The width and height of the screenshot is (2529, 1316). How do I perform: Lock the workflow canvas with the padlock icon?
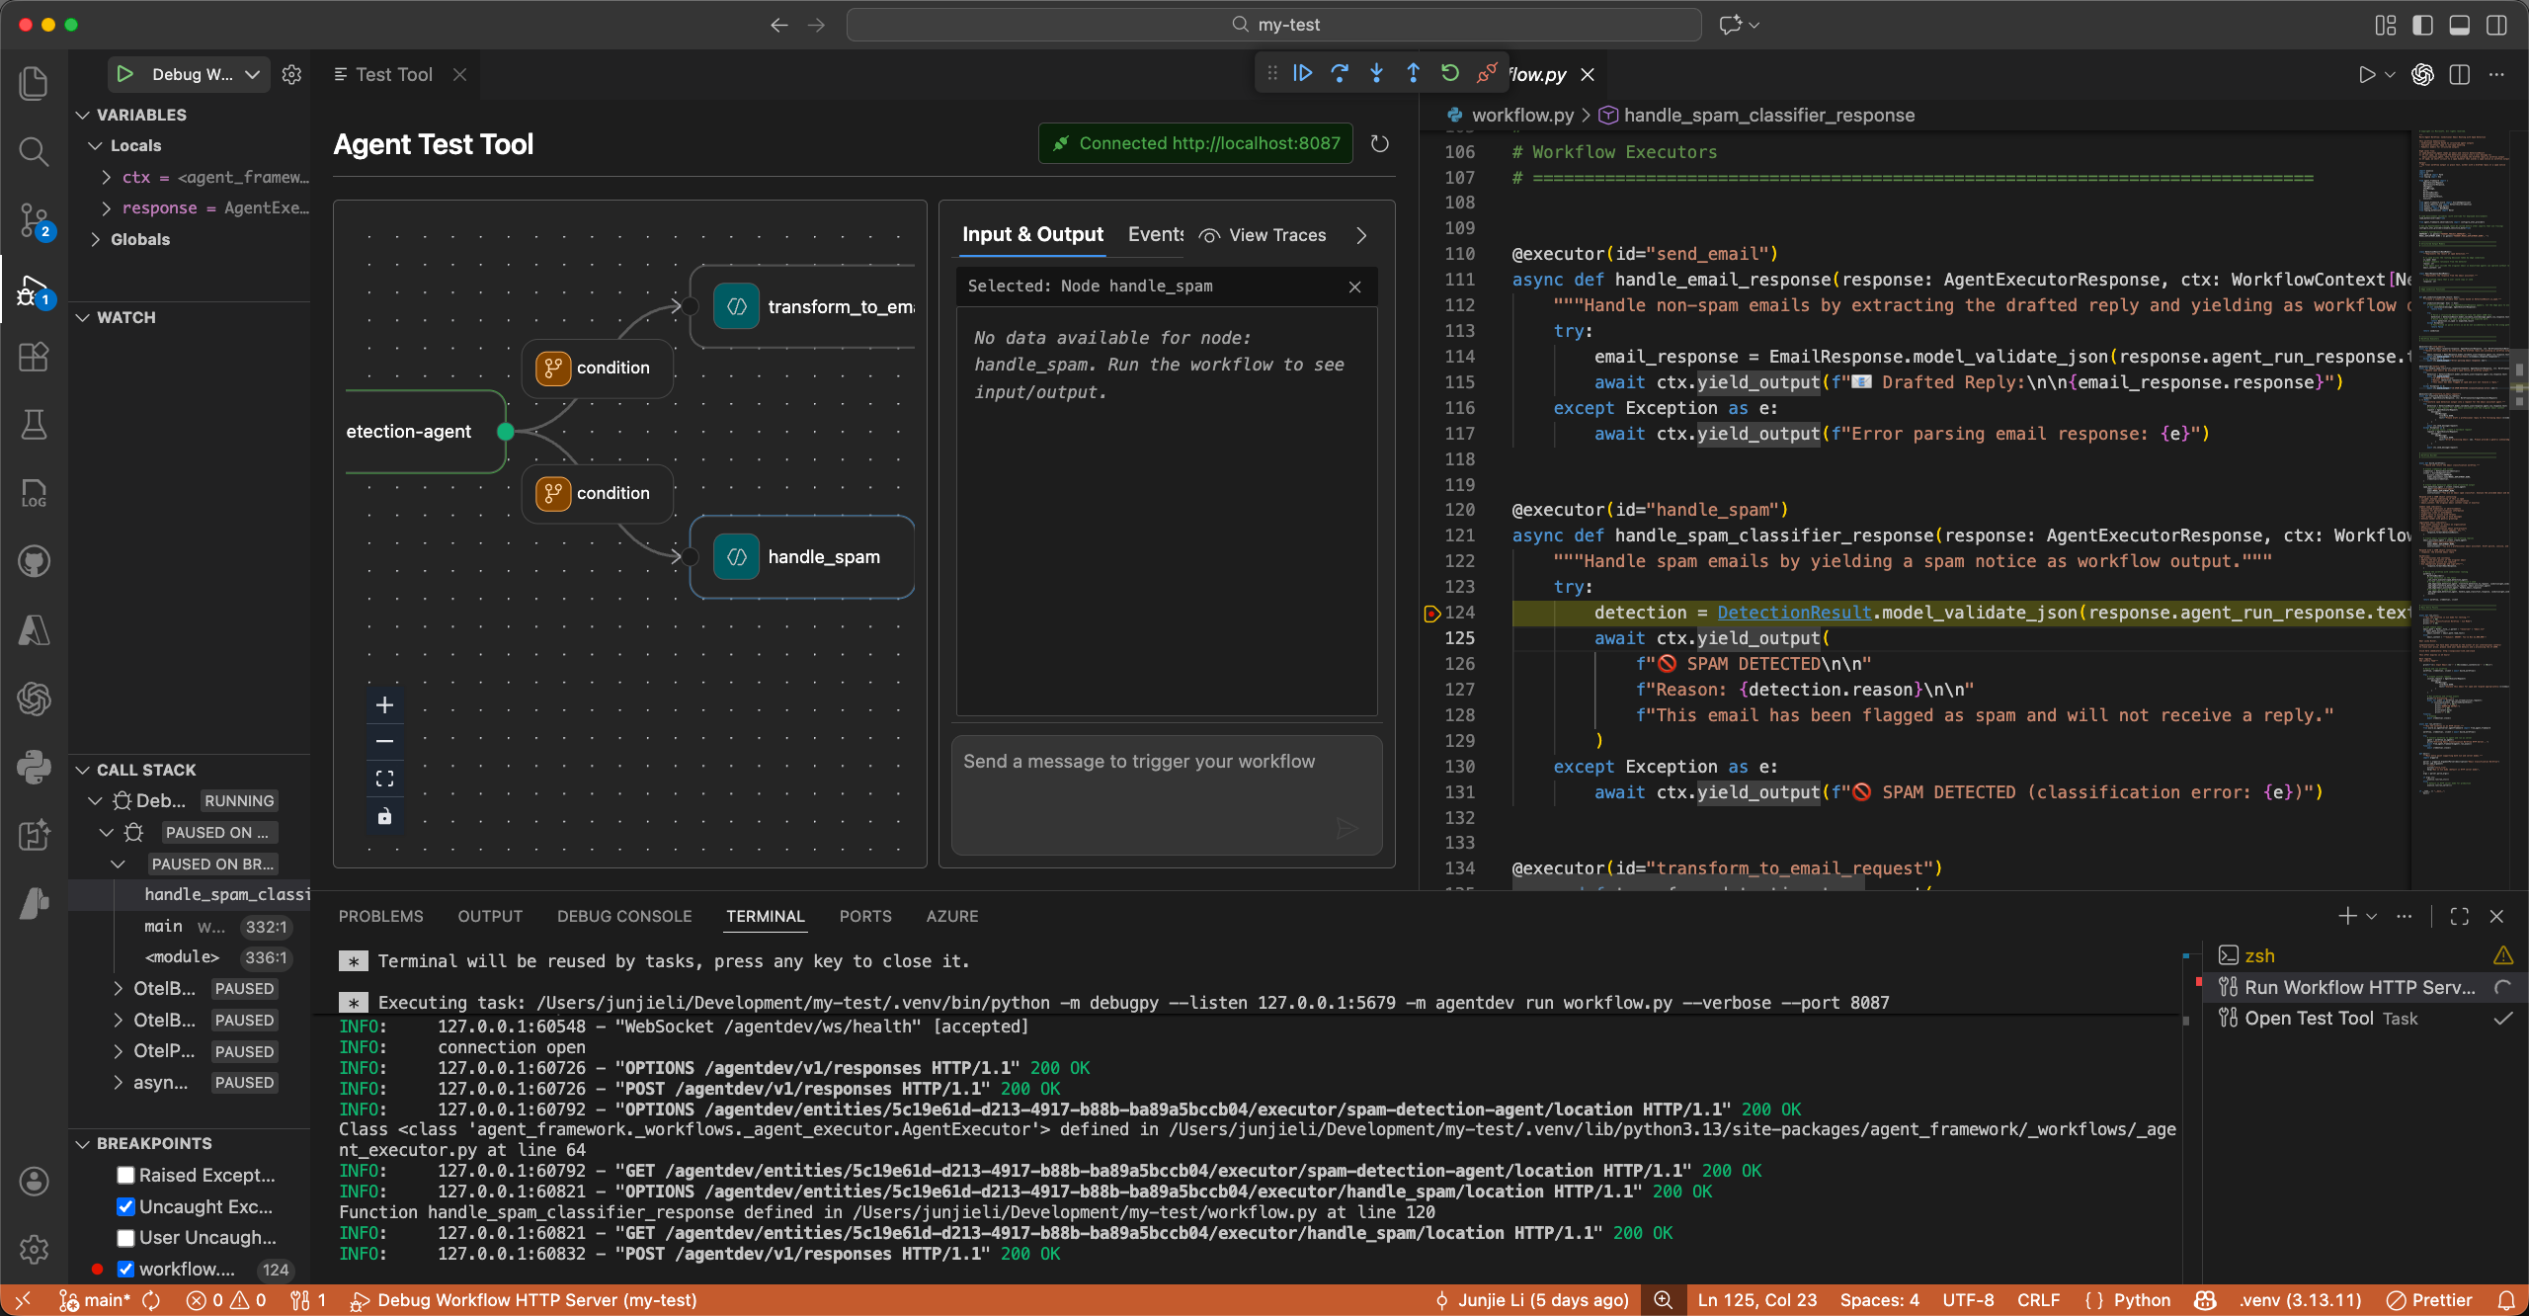tap(384, 816)
